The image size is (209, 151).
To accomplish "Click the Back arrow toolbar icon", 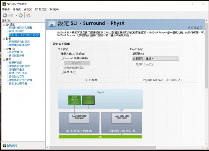I will click(x=5, y=15).
